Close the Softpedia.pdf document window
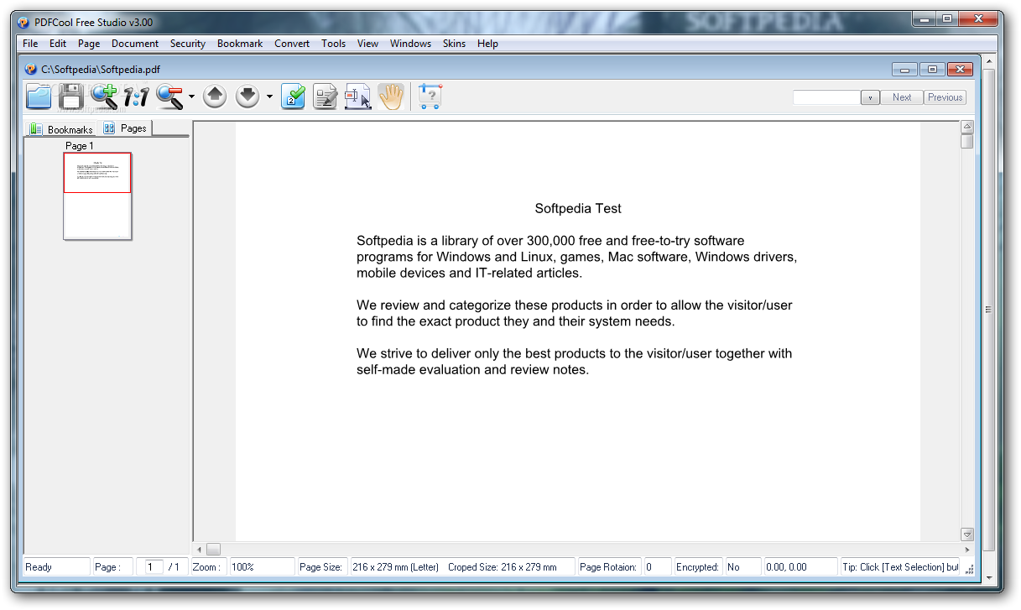 point(960,70)
